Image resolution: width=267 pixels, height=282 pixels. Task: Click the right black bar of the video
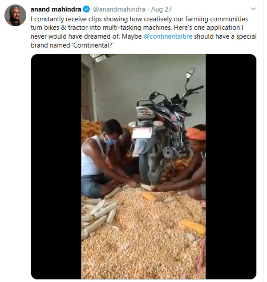point(231,167)
